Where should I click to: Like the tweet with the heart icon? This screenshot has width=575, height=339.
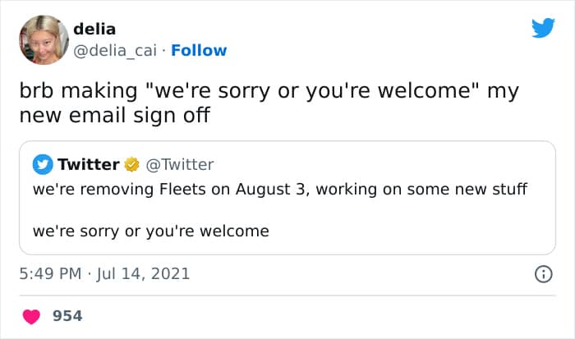pos(31,315)
